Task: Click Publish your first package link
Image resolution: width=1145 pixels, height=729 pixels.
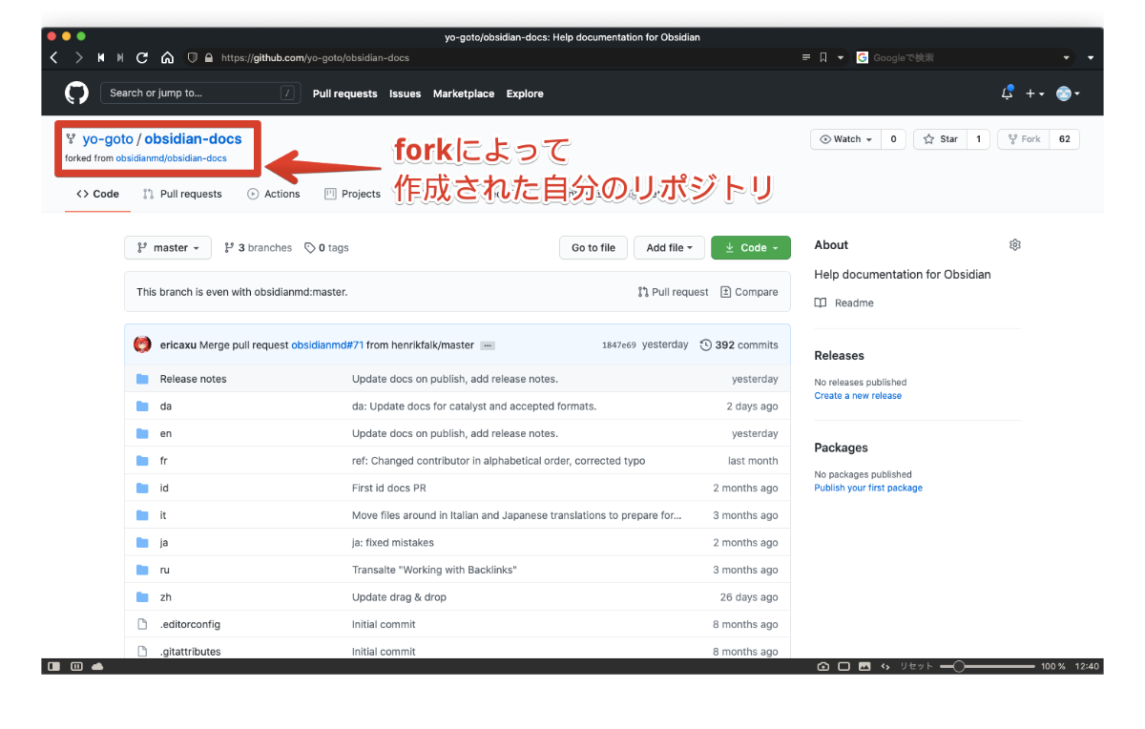Action: pos(868,489)
